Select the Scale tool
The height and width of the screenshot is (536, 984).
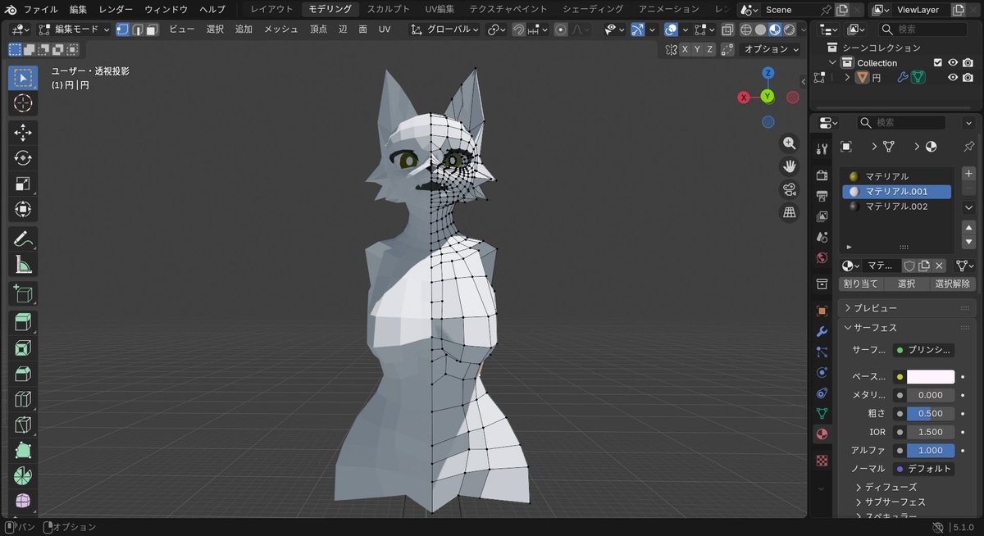[x=23, y=184]
